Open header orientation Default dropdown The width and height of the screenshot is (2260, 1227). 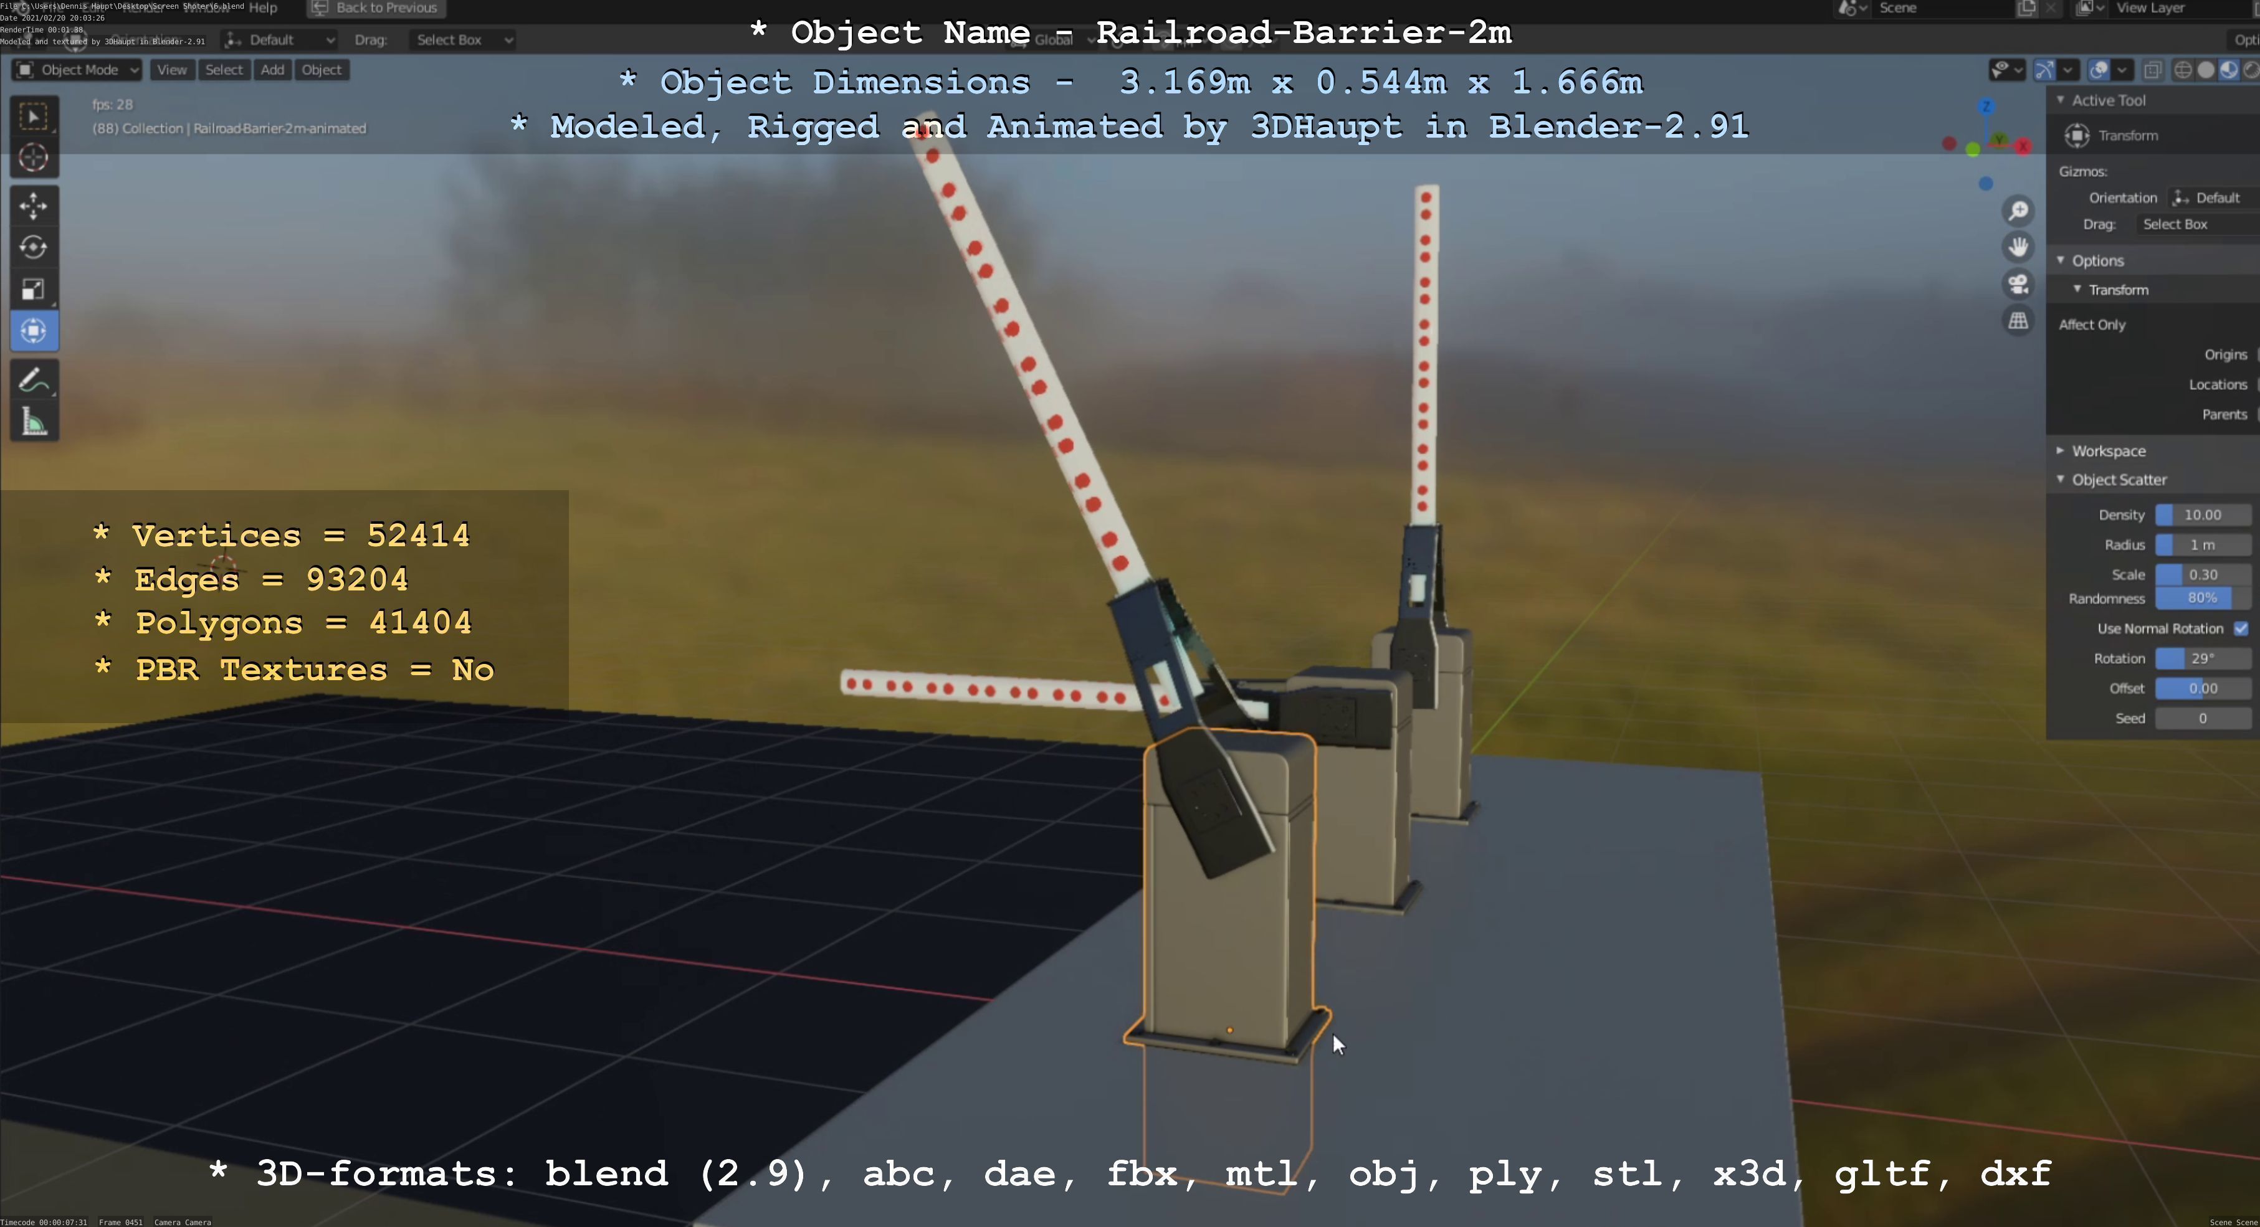click(280, 39)
